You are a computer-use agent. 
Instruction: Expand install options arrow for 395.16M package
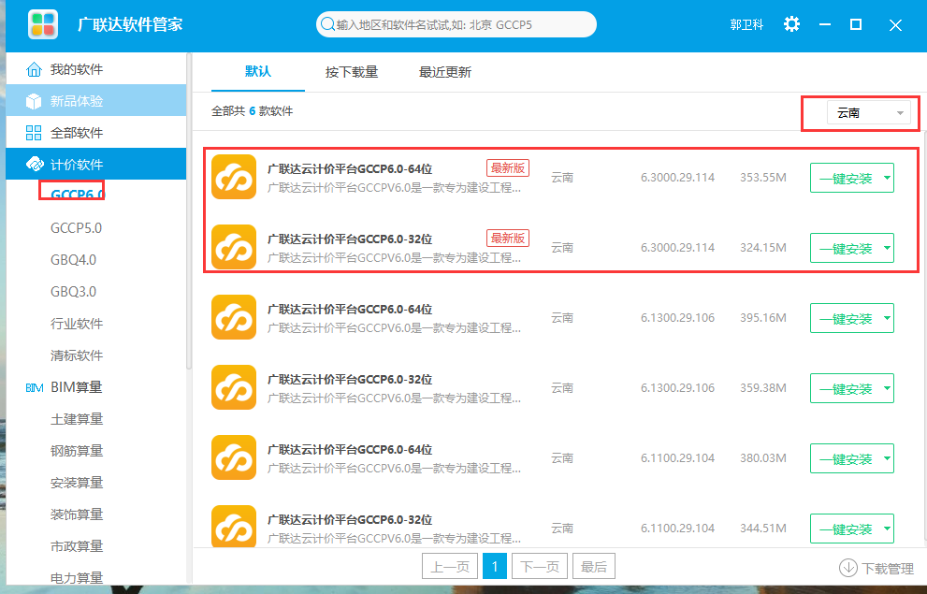click(887, 318)
